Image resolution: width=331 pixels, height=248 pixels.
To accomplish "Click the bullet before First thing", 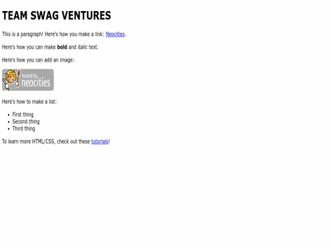I will tap(9, 115).
